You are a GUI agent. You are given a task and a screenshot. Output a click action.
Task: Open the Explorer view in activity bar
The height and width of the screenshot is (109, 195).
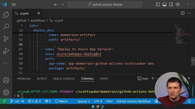[x=6, y=15]
